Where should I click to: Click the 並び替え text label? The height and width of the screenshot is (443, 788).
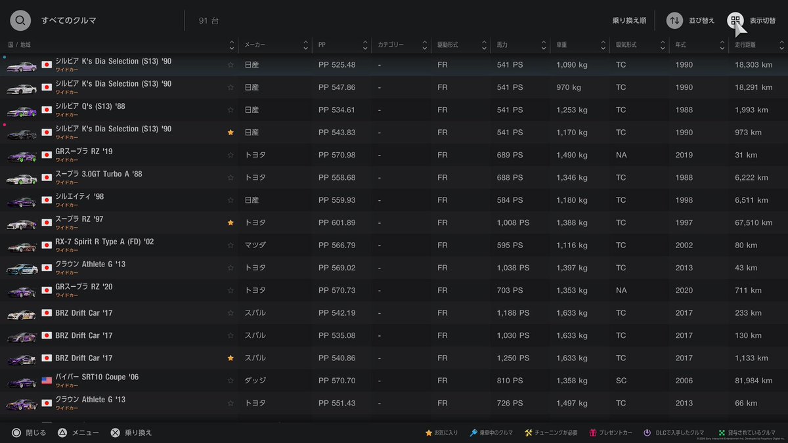pyautogui.click(x=702, y=21)
